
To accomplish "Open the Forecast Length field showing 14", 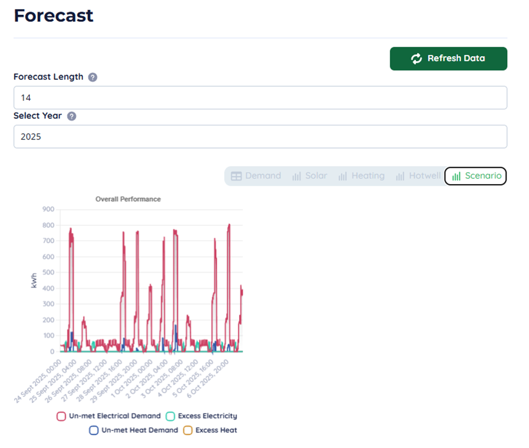I will 260,97.
